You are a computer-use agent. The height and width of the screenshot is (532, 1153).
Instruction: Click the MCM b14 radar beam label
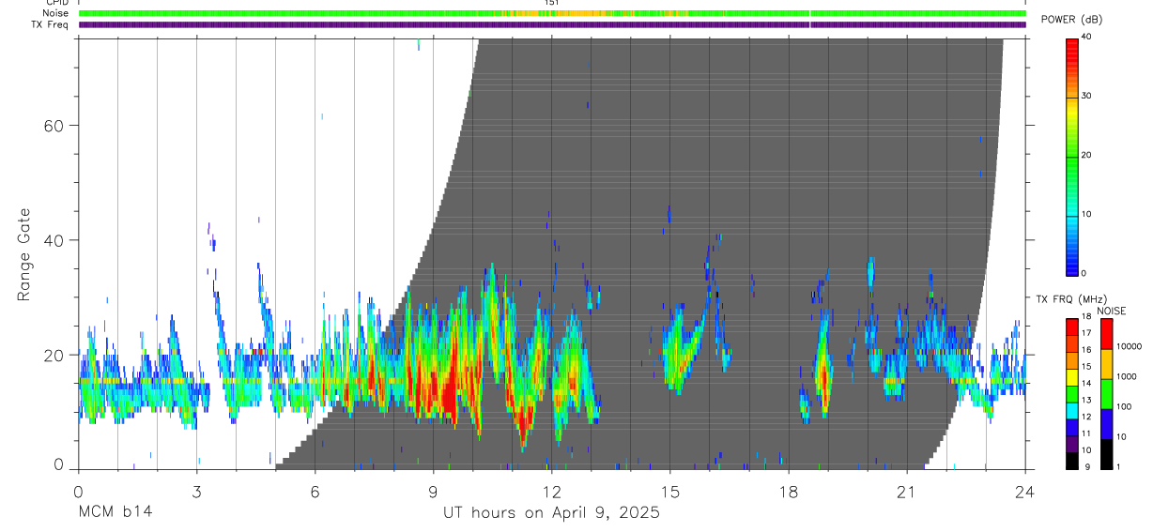pos(115,513)
